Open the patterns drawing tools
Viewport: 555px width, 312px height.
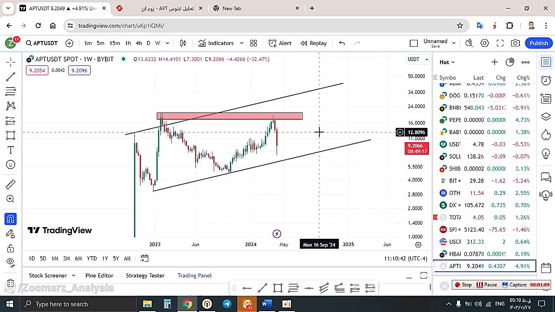(11, 106)
